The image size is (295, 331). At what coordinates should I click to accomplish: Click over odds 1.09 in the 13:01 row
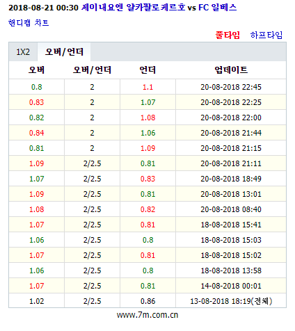coord(36,194)
